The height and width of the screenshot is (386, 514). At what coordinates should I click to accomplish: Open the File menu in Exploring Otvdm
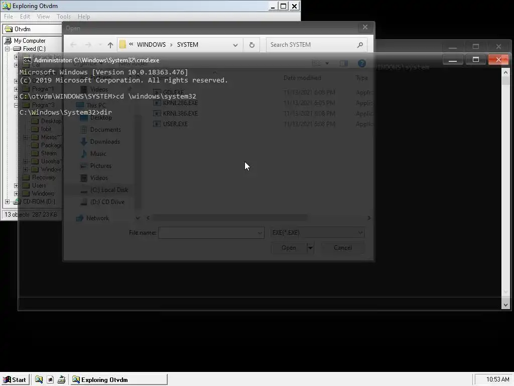coord(9,17)
